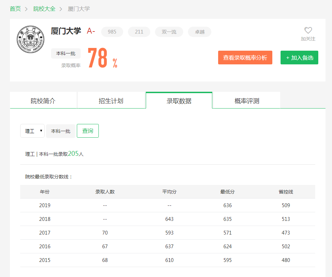Click the 卓越 tag

click(x=200, y=32)
